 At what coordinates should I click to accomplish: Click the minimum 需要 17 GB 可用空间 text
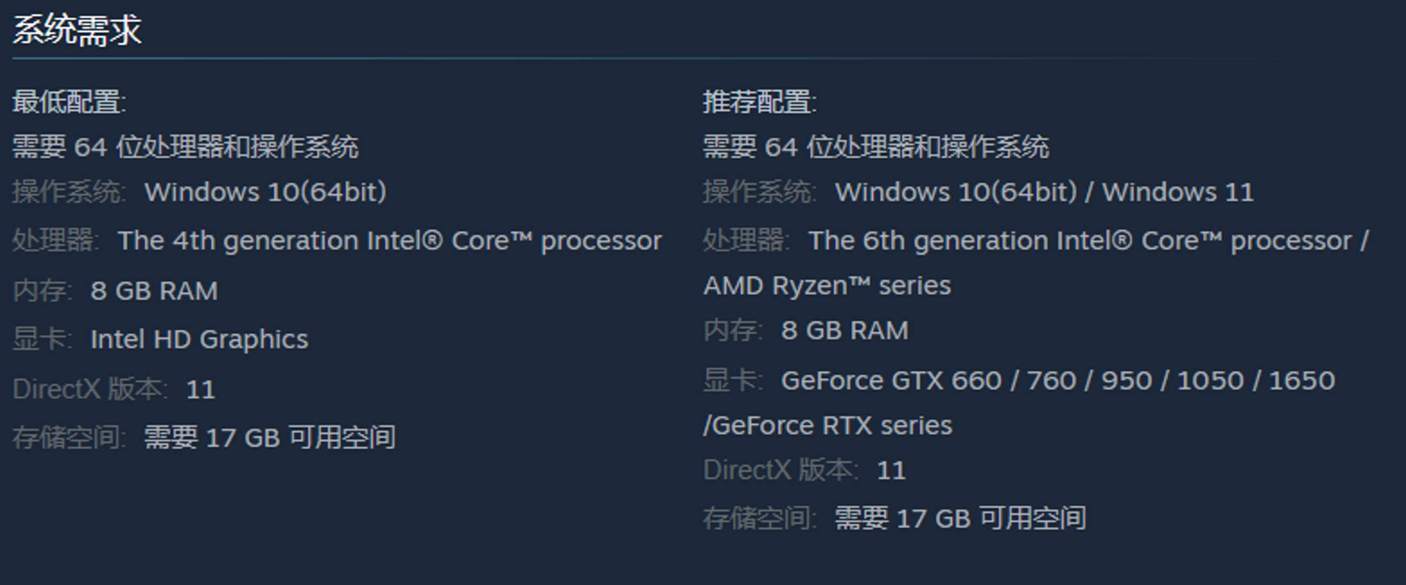pyautogui.click(x=270, y=438)
